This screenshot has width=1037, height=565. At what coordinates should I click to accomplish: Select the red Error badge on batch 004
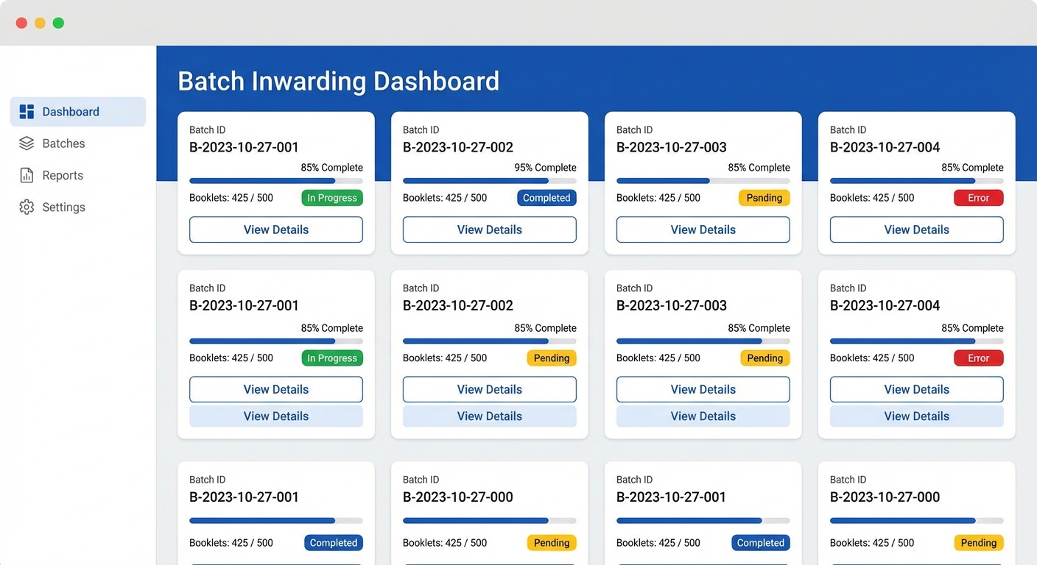click(978, 197)
